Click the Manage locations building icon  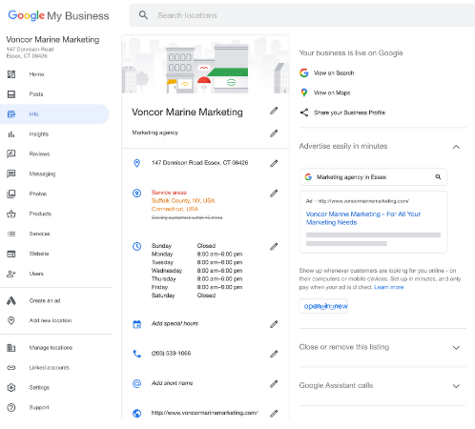click(11, 348)
